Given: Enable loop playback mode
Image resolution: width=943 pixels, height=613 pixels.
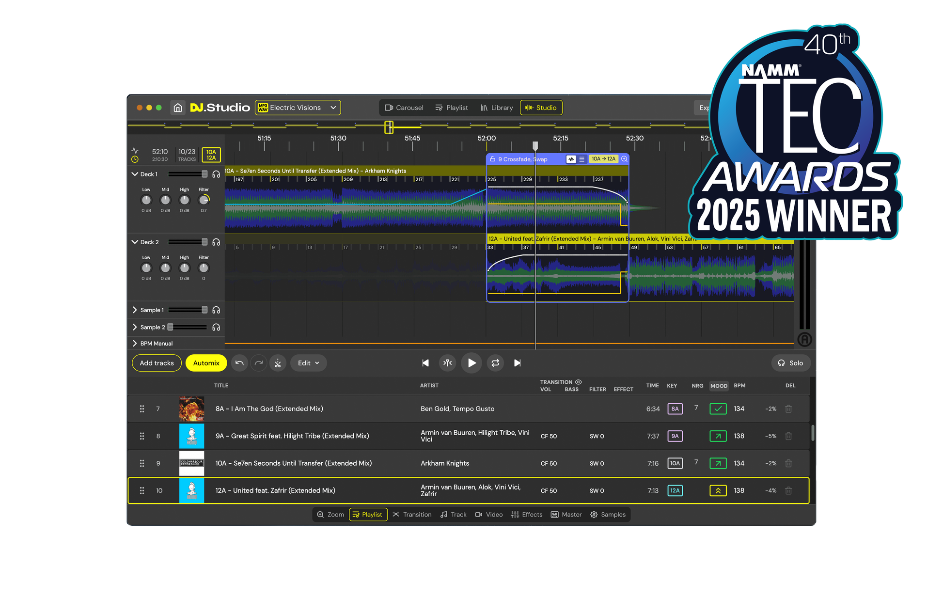Looking at the screenshot, I should pos(495,363).
